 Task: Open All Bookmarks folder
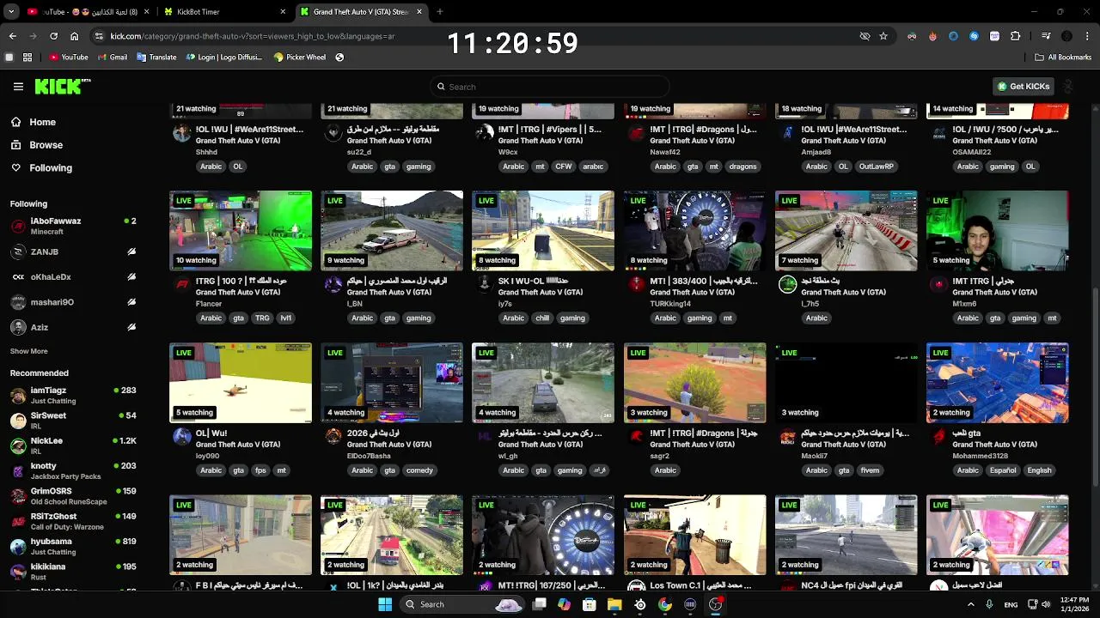point(1063,58)
